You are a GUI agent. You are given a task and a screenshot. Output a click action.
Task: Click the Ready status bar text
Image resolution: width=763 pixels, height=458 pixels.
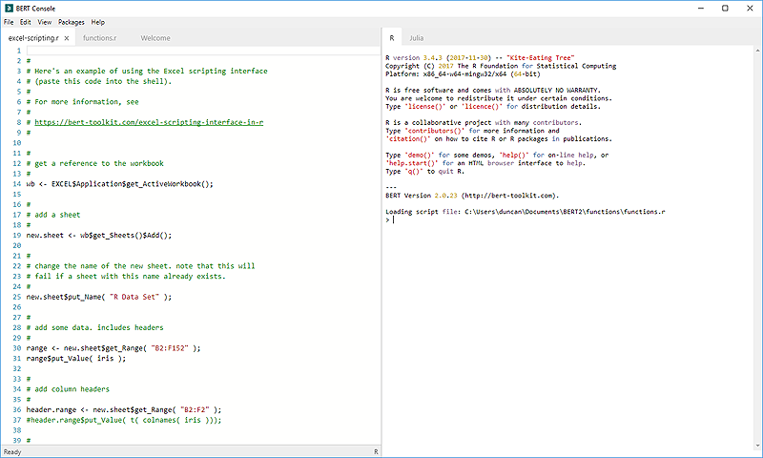coord(13,451)
